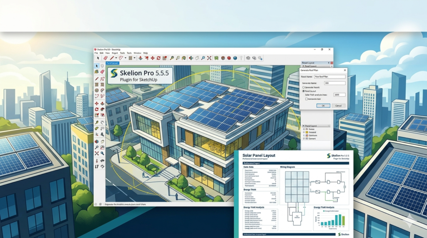This screenshot has height=238, width=427.
Task: Open the Help menu
Action: pos(146,53)
